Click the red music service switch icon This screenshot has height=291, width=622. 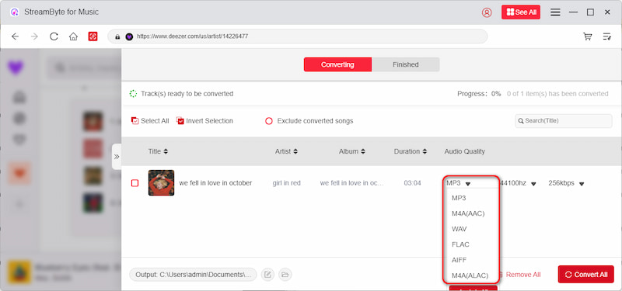pos(93,36)
